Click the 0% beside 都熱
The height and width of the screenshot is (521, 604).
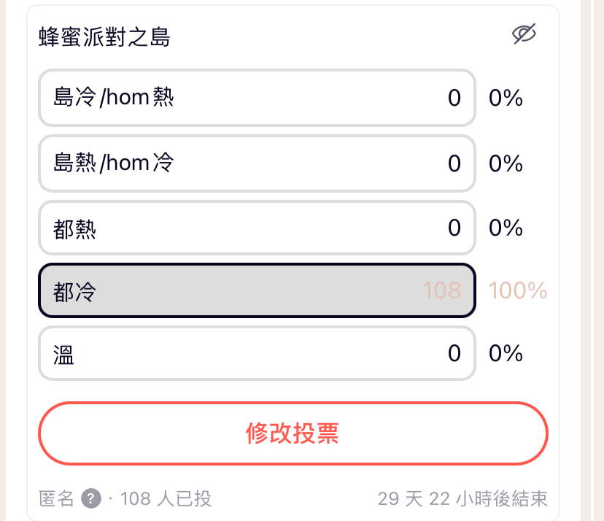click(x=506, y=228)
